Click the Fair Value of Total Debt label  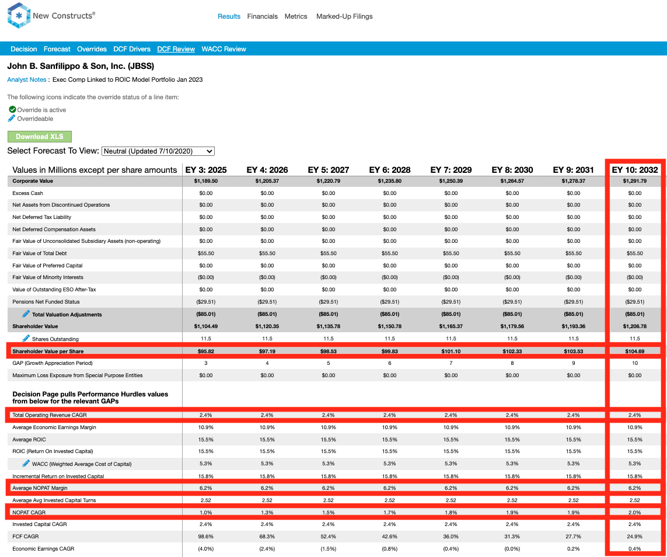[40, 253]
